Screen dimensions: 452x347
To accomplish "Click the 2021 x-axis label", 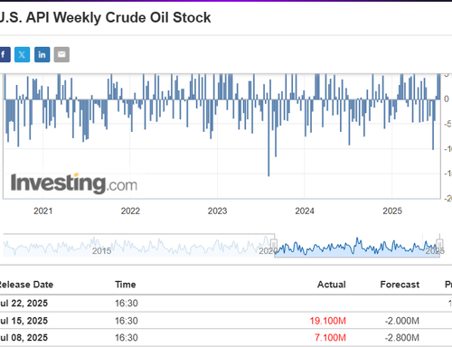I will pos(42,211).
